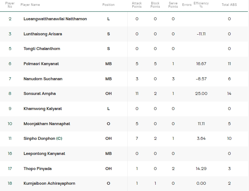Select captain Sinpho Donphon (C)
This screenshot has width=249, height=191.
click(x=43, y=138)
